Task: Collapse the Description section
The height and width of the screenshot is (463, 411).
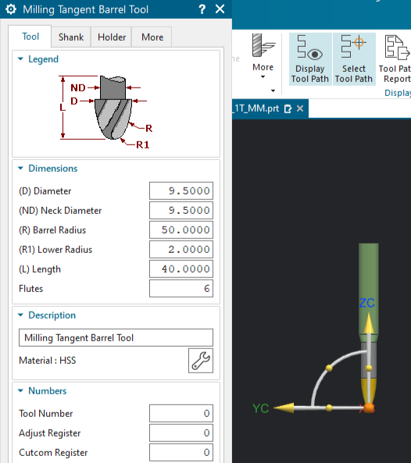Action: click(20, 315)
